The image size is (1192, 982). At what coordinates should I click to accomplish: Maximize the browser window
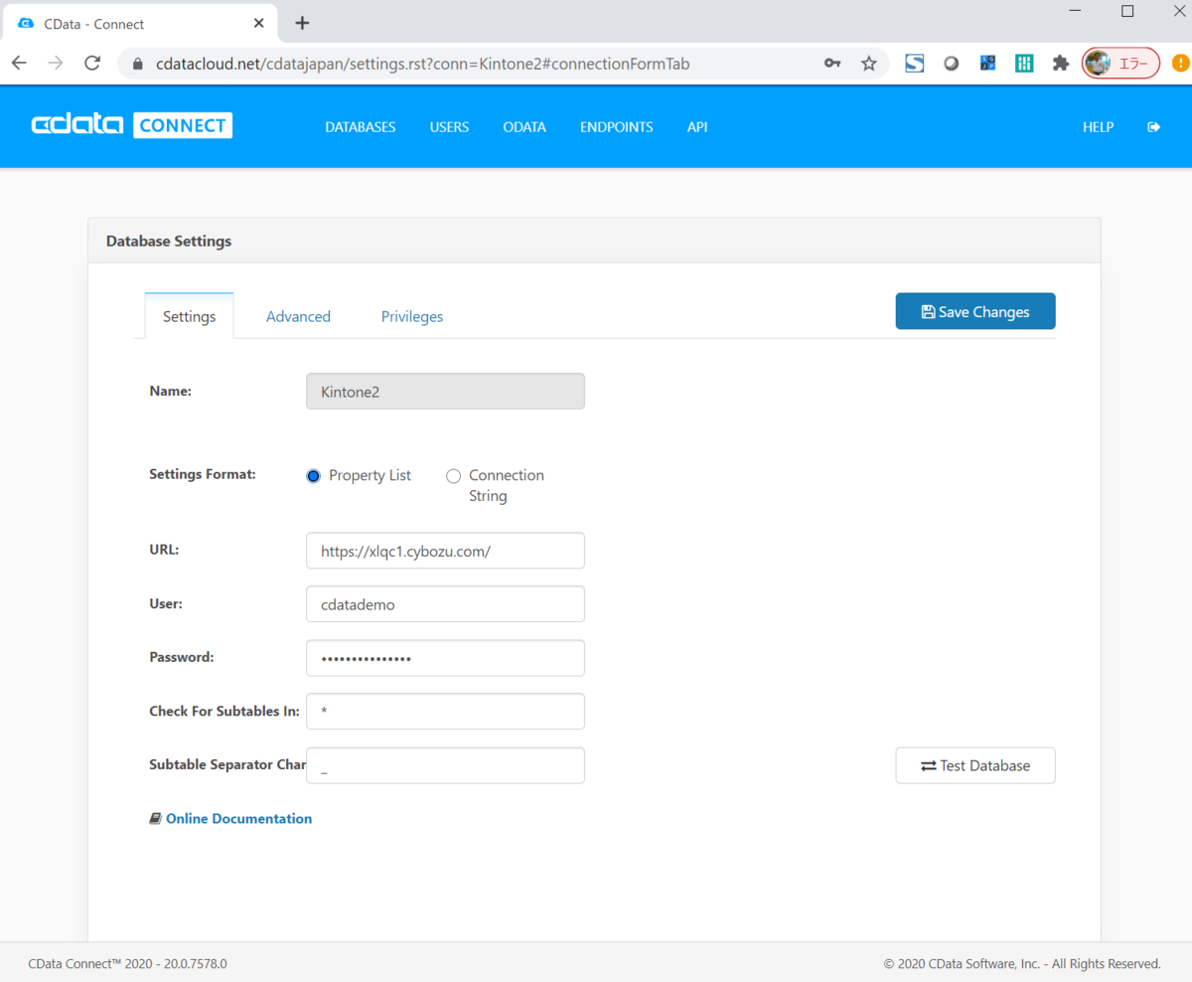[1127, 12]
